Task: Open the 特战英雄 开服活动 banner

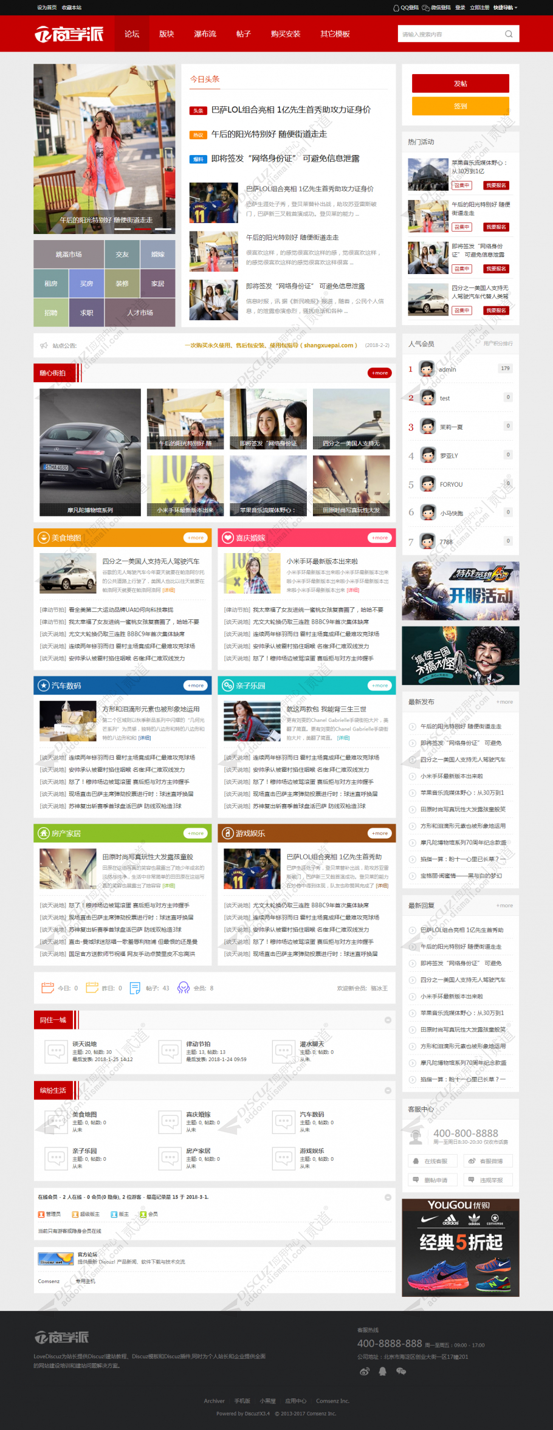Action: [461, 591]
